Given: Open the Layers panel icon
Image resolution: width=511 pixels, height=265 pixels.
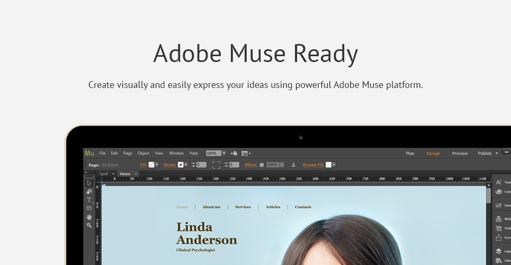Looking at the screenshot, I should pos(499,251).
